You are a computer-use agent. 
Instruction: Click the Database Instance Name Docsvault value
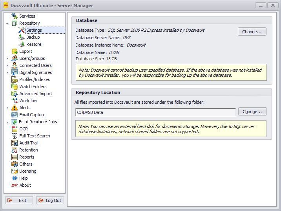(136, 45)
